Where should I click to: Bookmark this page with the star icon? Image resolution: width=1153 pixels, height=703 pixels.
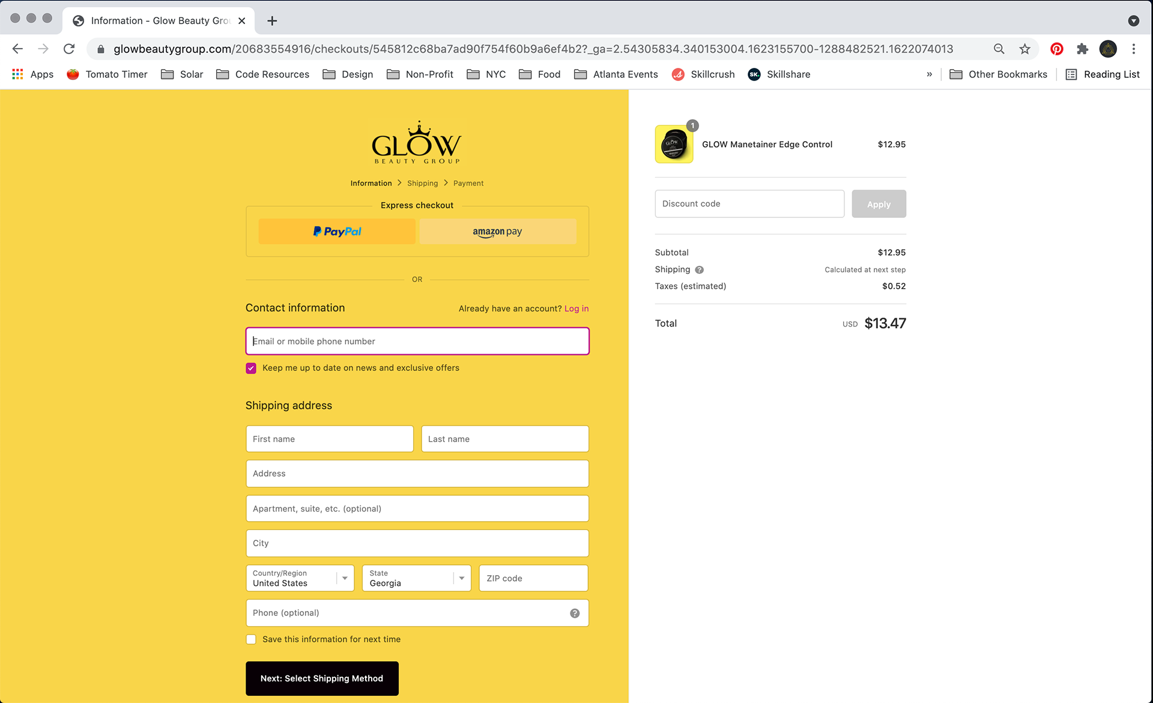tap(1025, 49)
